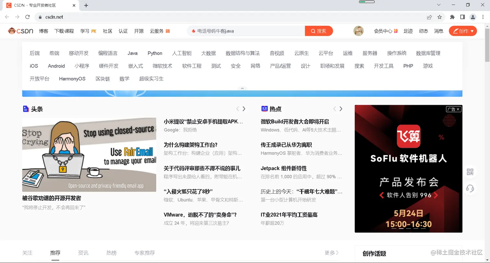Close the CSDN browser tab
This screenshot has width=490, height=263.
click(74, 5)
